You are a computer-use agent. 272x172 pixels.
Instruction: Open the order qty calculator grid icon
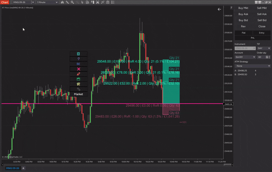(267, 57)
